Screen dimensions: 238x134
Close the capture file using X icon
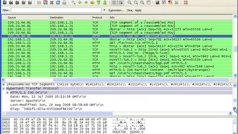click(52, 3)
